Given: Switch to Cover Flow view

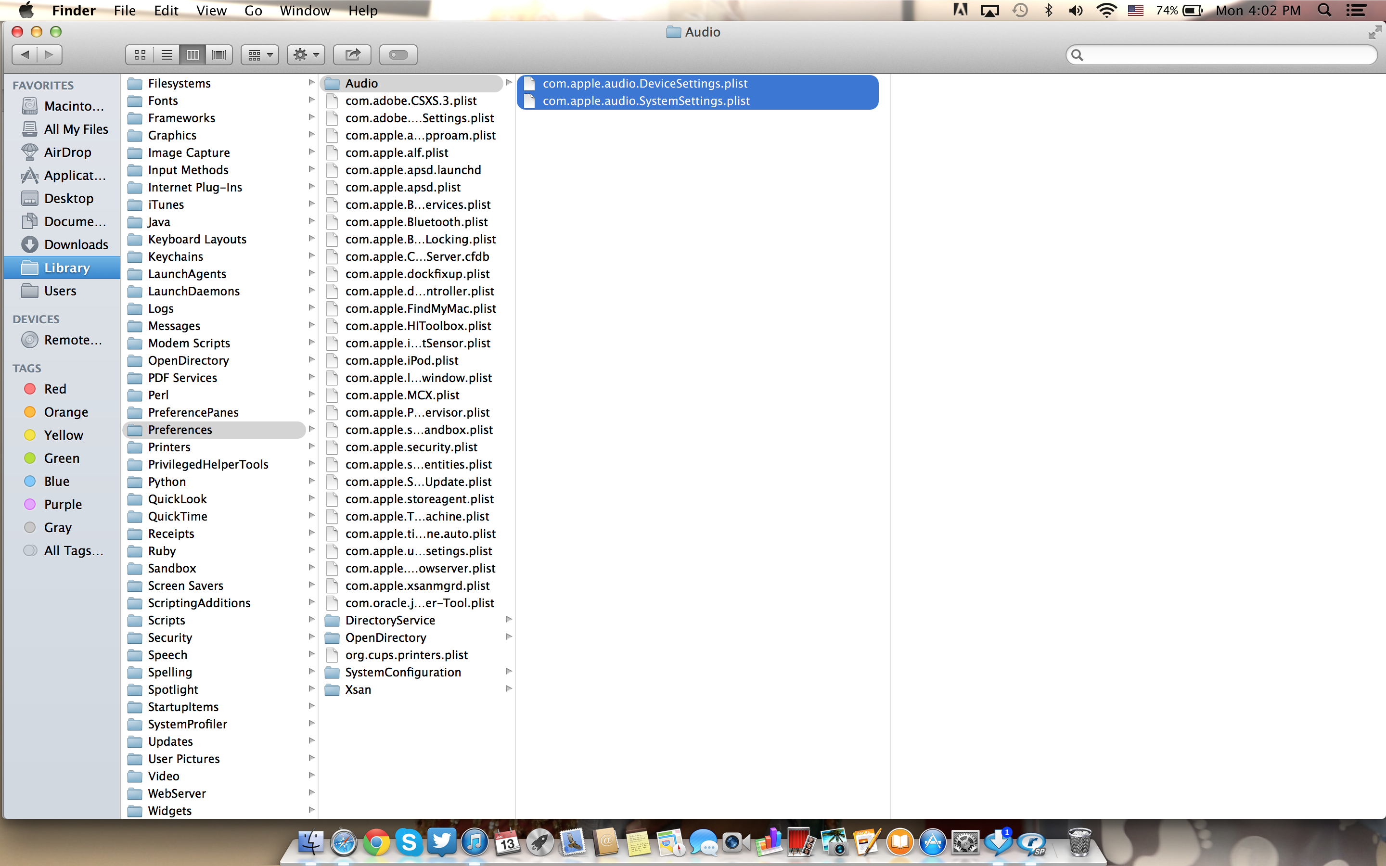Looking at the screenshot, I should [219, 55].
